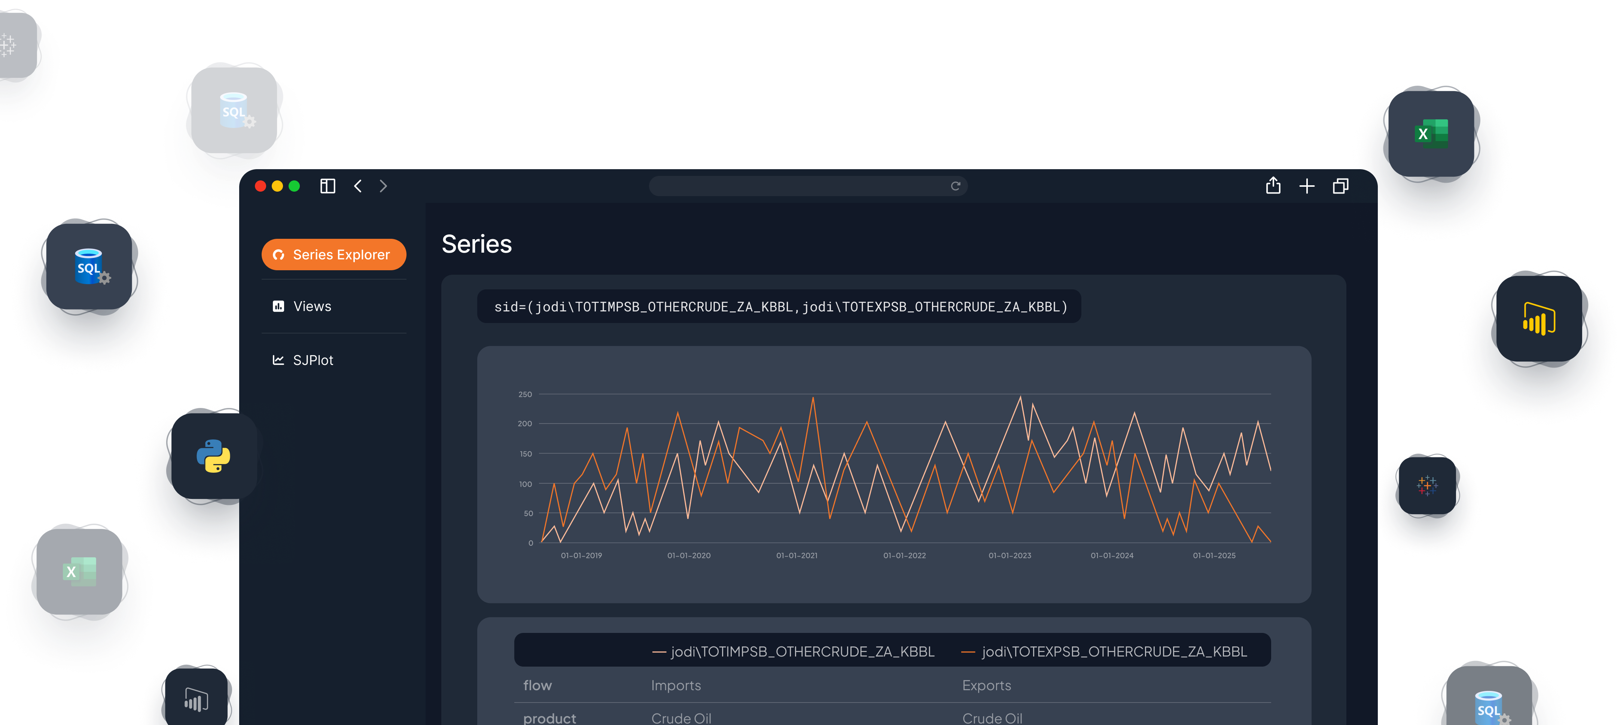
Task: Click the Excel icon at top right
Action: (x=1431, y=134)
